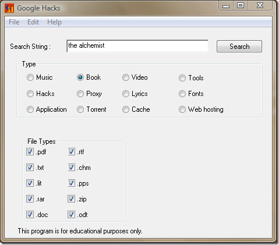Toggle the .odt file type
Screen dimensions: 279x245
pyautogui.click(x=71, y=215)
